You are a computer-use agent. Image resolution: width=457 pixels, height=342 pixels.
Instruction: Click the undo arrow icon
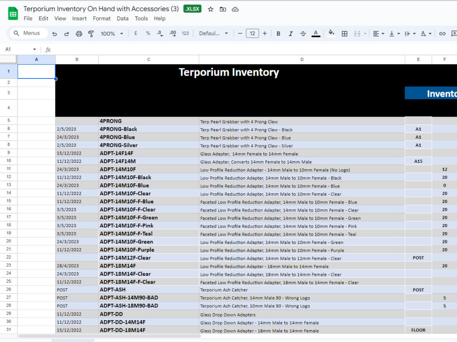click(x=54, y=34)
